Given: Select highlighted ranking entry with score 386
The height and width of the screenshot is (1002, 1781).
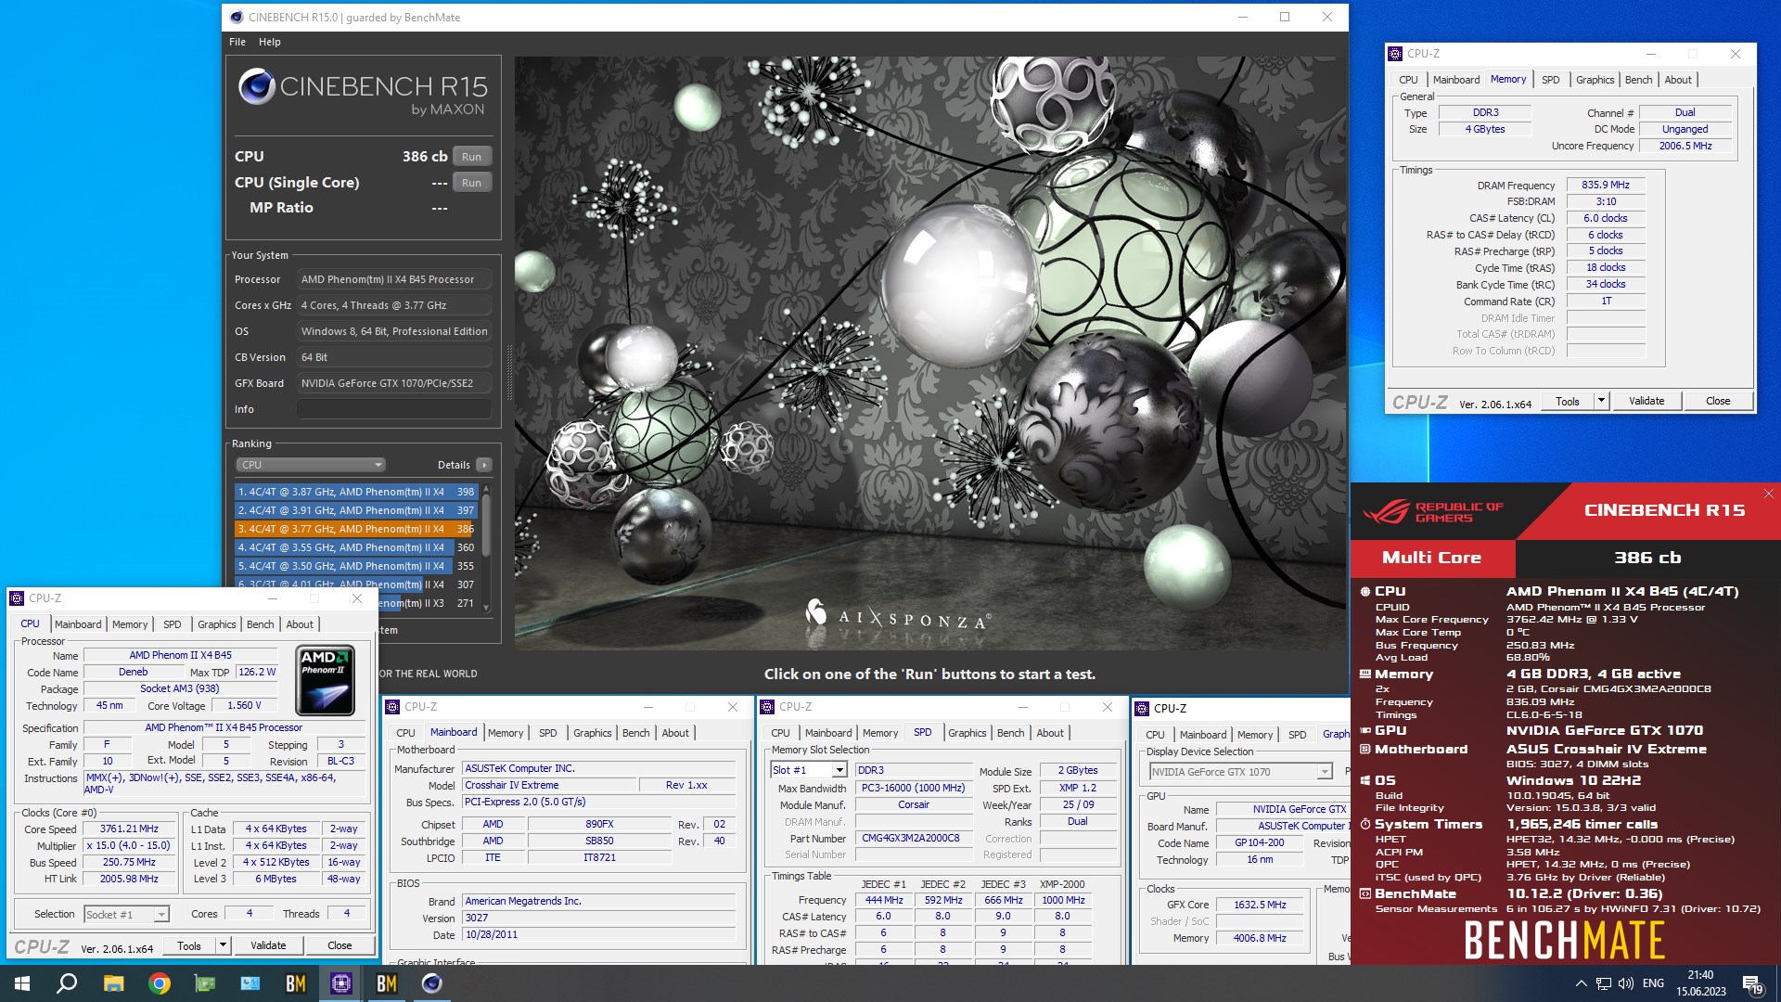Looking at the screenshot, I should point(356,529).
